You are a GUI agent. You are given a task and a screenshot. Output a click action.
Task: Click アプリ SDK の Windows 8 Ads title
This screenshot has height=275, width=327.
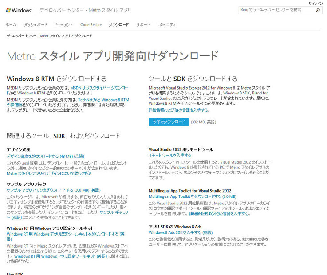175,227
